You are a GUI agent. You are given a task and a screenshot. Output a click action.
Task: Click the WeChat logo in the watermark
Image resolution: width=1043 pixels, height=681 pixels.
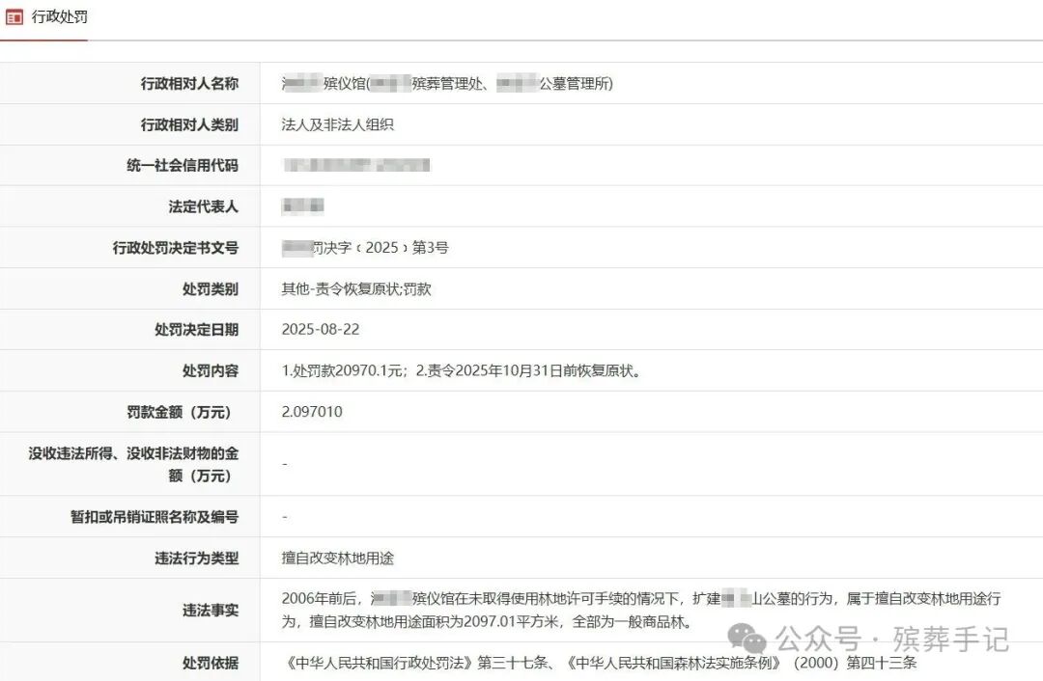(747, 637)
